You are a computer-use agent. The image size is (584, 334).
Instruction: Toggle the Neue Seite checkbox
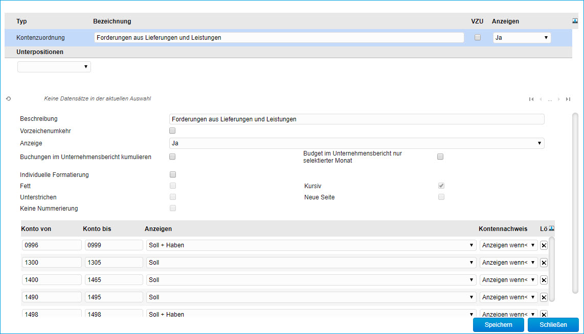point(441,196)
